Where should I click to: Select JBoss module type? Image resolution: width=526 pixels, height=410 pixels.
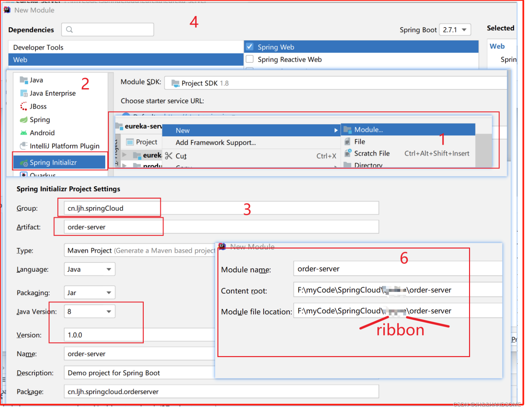(x=60, y=107)
